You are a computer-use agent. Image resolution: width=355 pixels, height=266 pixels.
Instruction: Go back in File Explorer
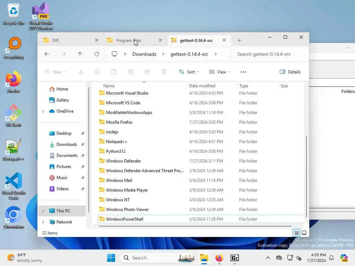click(47, 54)
